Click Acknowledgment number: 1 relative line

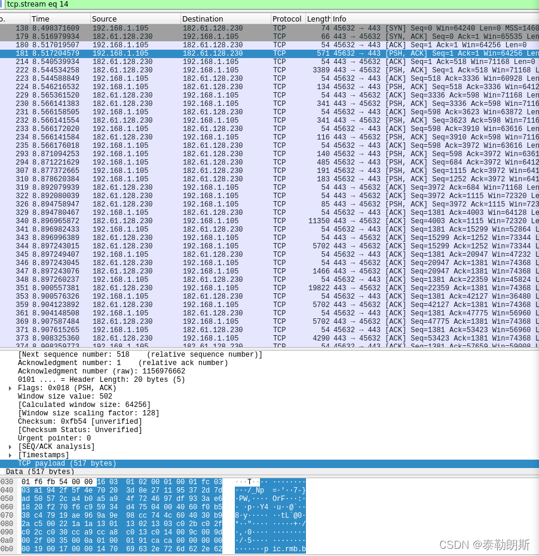(x=123, y=363)
